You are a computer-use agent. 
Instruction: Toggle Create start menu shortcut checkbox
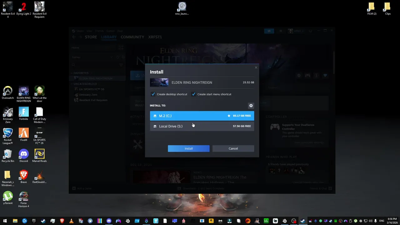tap(193, 94)
